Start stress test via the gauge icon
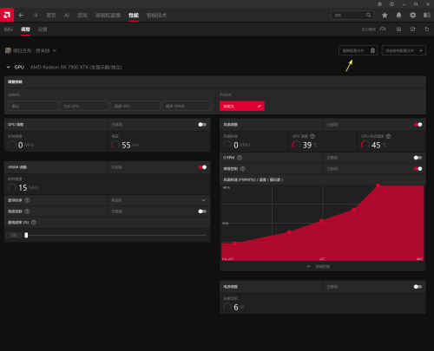434x351 pixels. click(383, 29)
